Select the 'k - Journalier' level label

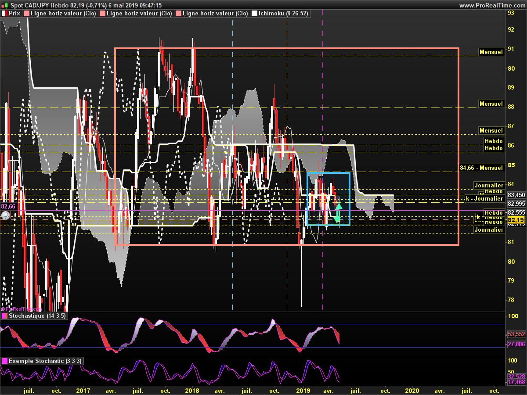pyautogui.click(x=484, y=199)
